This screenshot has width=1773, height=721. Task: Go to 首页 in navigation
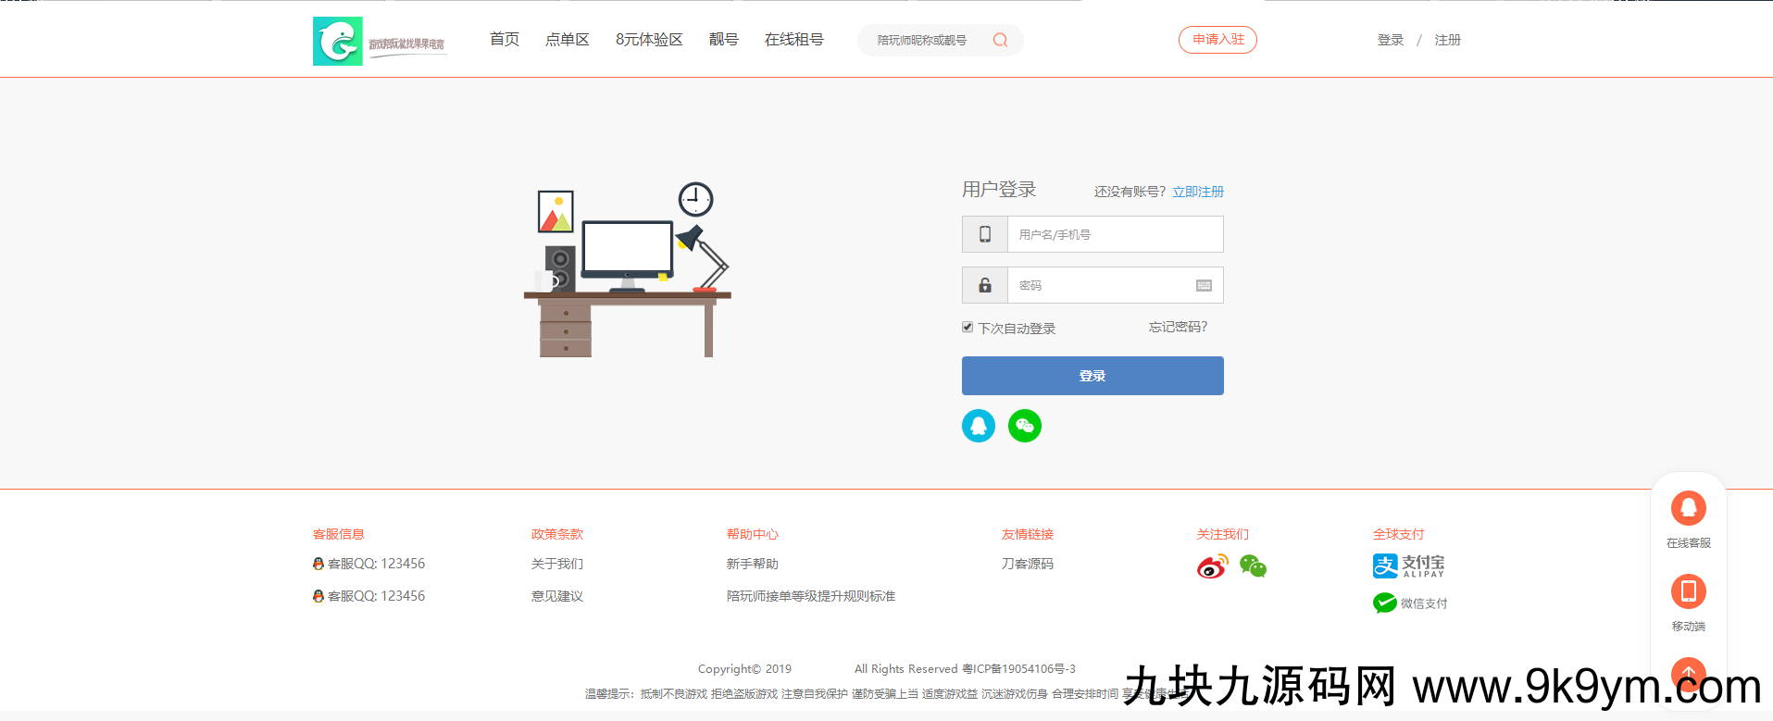click(505, 40)
